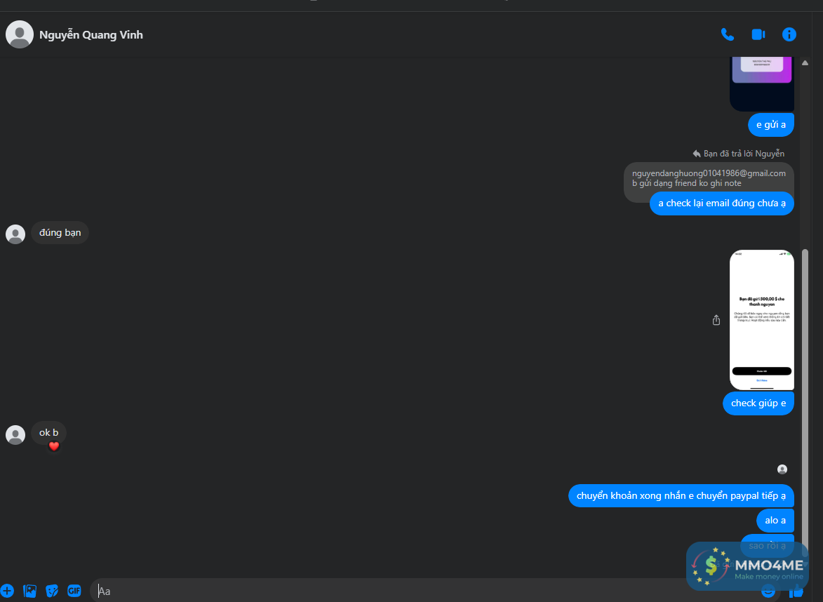Image resolution: width=823 pixels, height=602 pixels.
Task: Click the scrollbar up arrow
Action: coord(805,63)
